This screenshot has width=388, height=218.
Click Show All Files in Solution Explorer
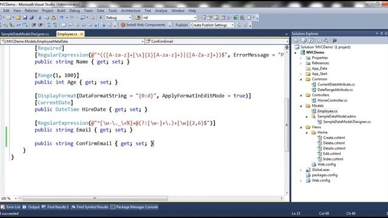click(304, 41)
